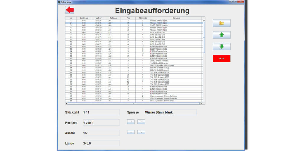
Task: Select row with Referenz A39
Action: [134, 73]
